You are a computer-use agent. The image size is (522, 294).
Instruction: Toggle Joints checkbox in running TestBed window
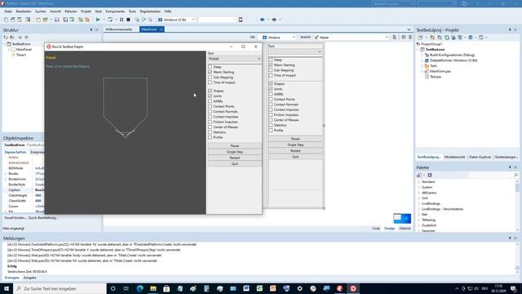pos(210,96)
